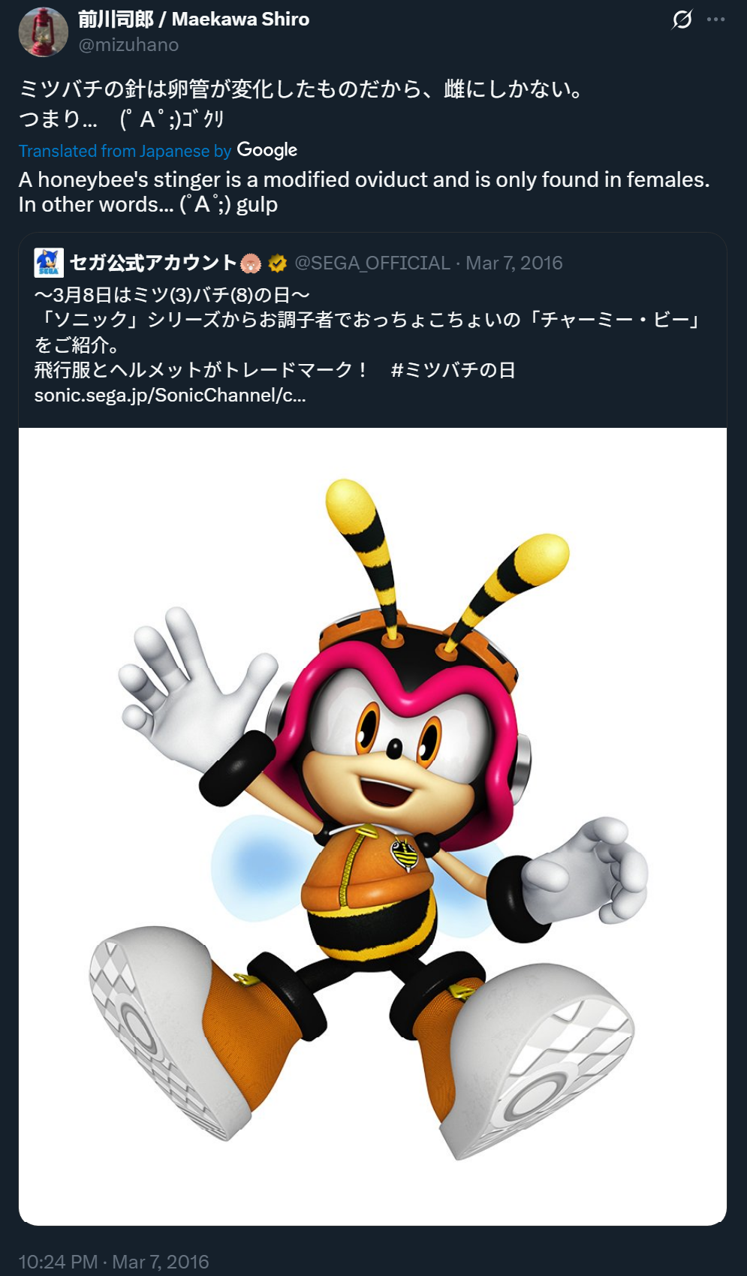This screenshot has height=1276, width=747.
Task: Click the Grok slash-circle icon
Action: [682, 20]
